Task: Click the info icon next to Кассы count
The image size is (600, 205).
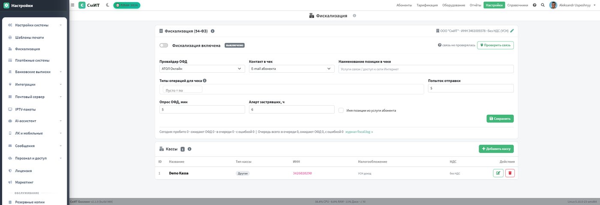Action: tap(189, 149)
